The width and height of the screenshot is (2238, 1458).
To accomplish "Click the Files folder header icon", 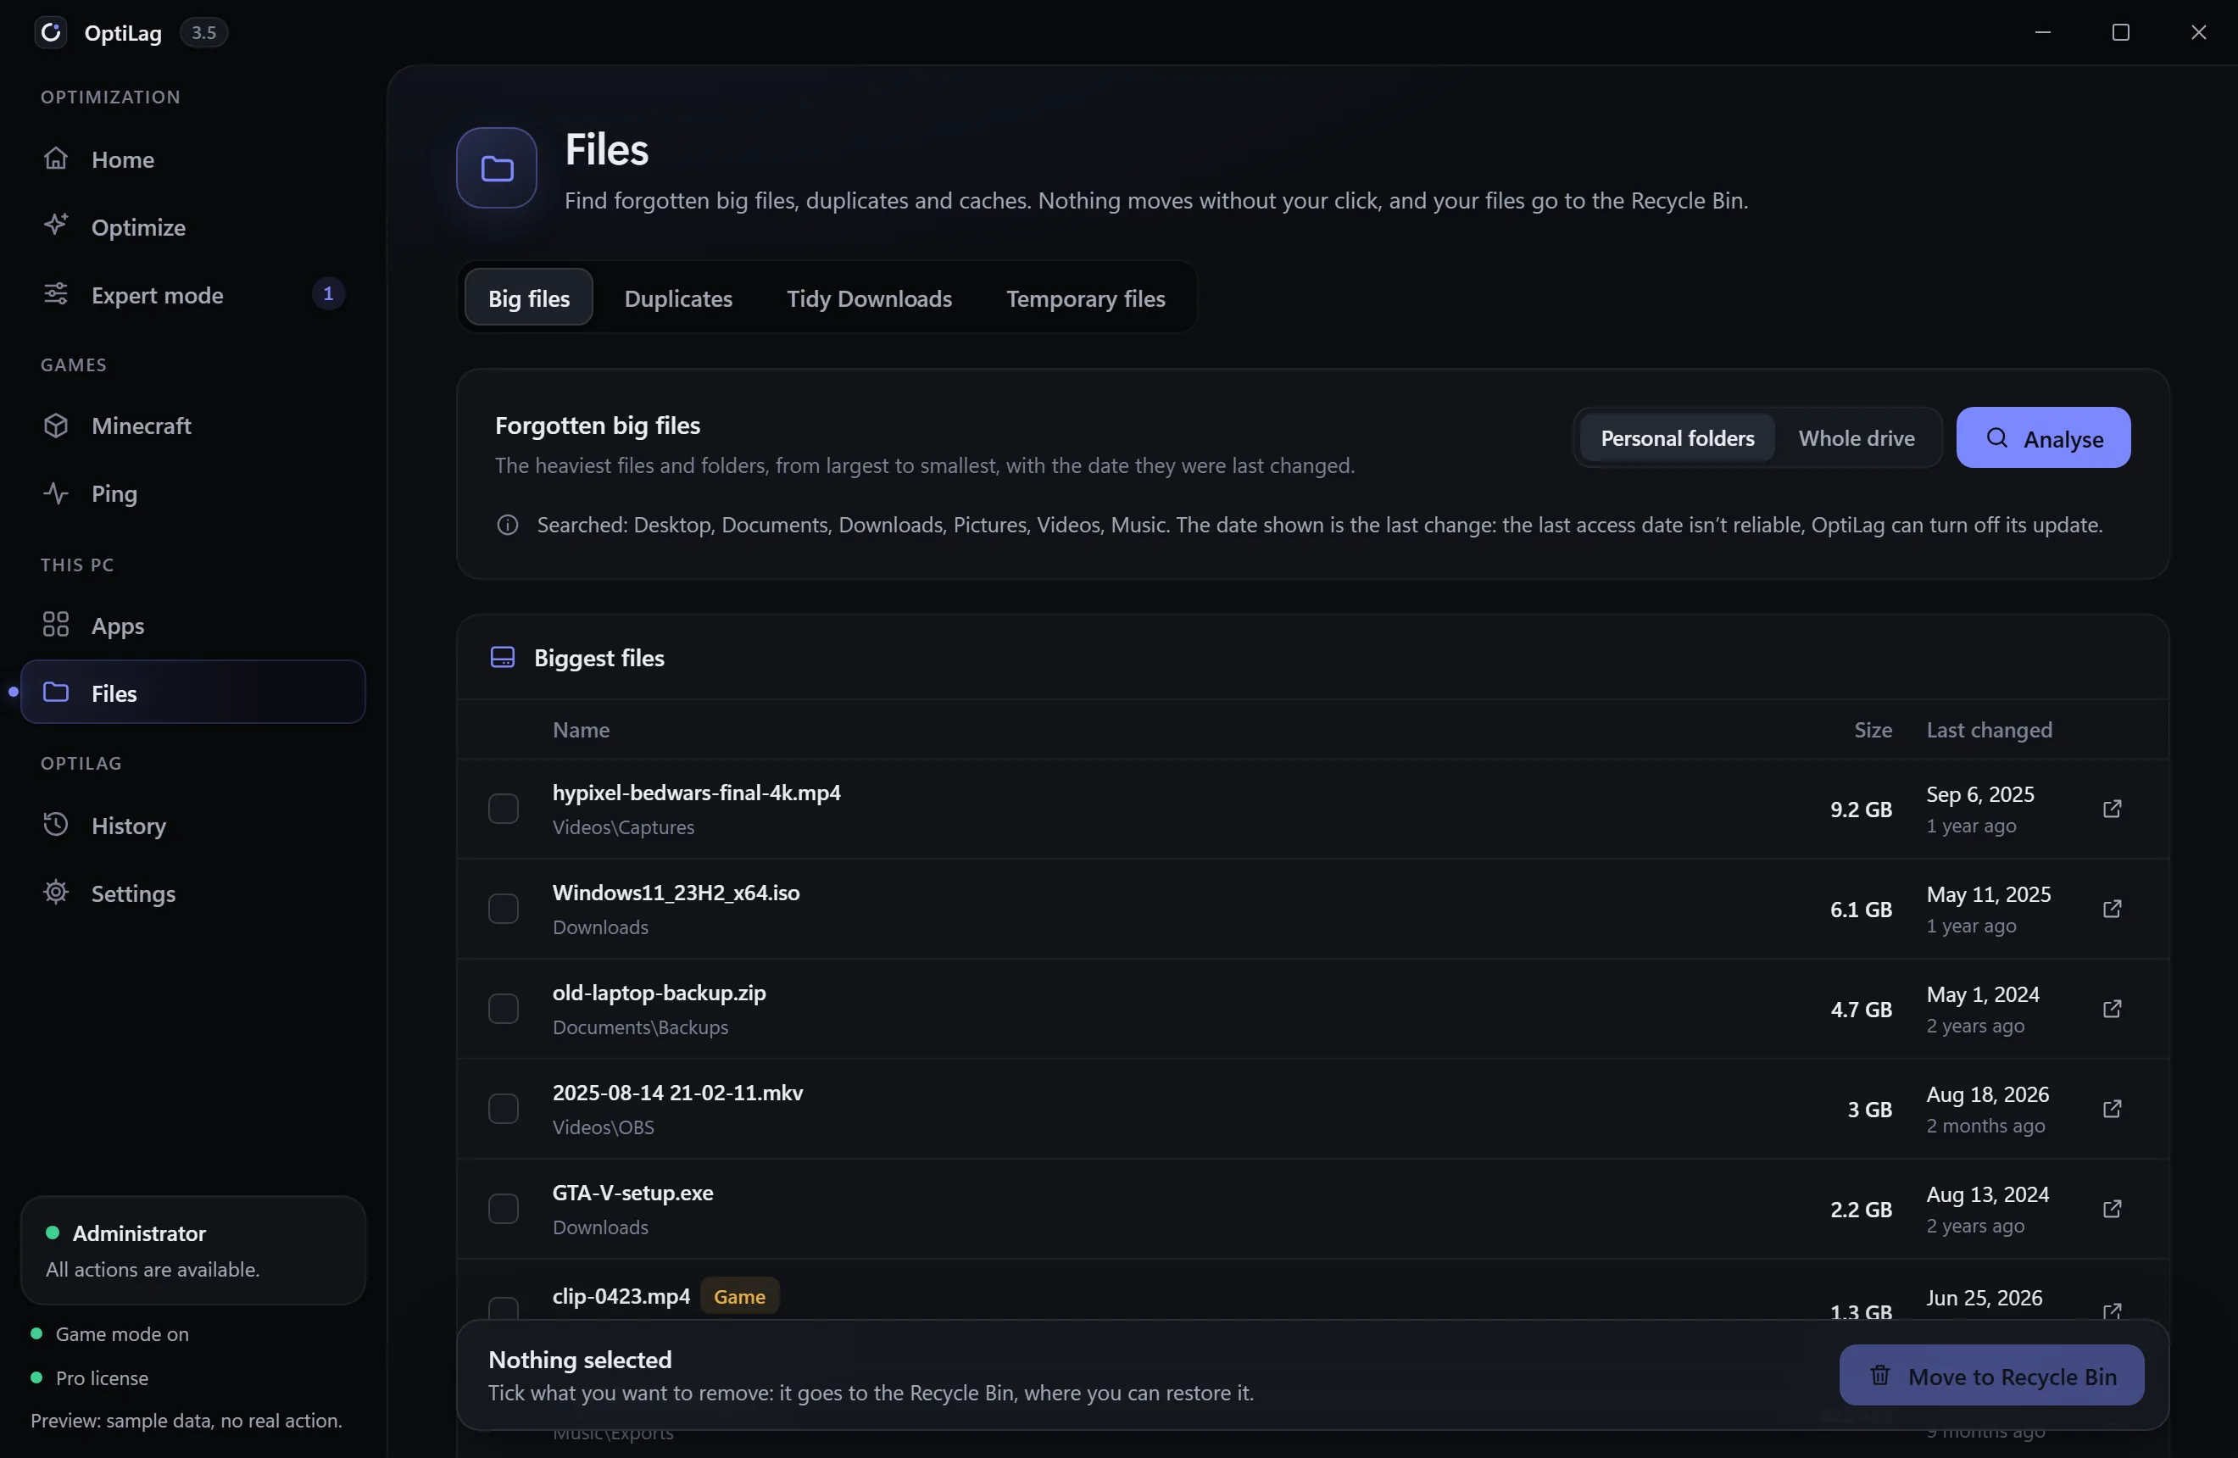I will tap(497, 169).
